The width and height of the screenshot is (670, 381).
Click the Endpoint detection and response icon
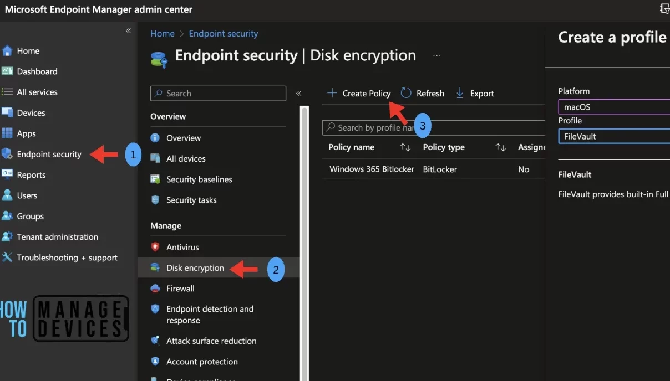pyautogui.click(x=155, y=309)
